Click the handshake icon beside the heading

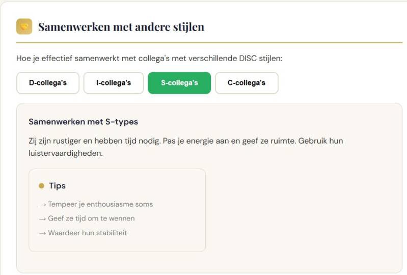[x=24, y=26]
